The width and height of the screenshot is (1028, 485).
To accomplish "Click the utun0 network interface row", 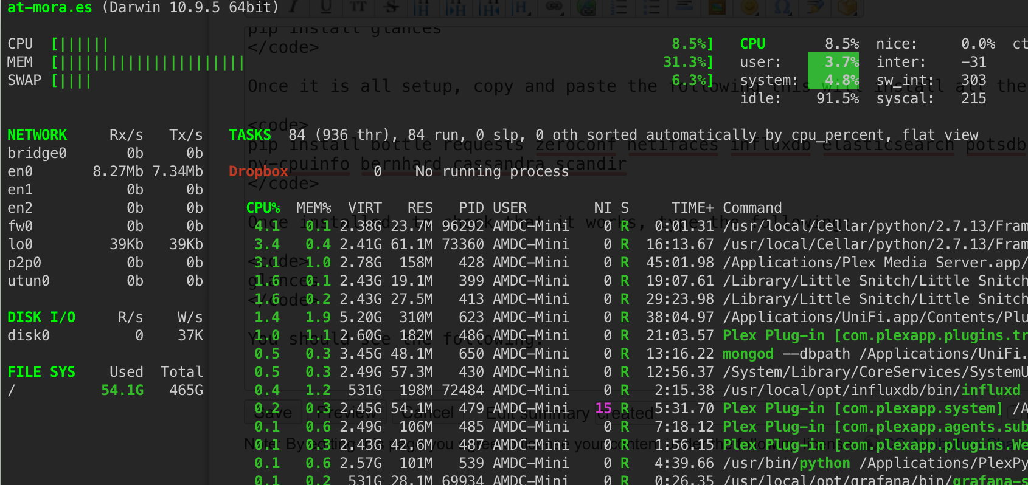I will click(x=105, y=281).
